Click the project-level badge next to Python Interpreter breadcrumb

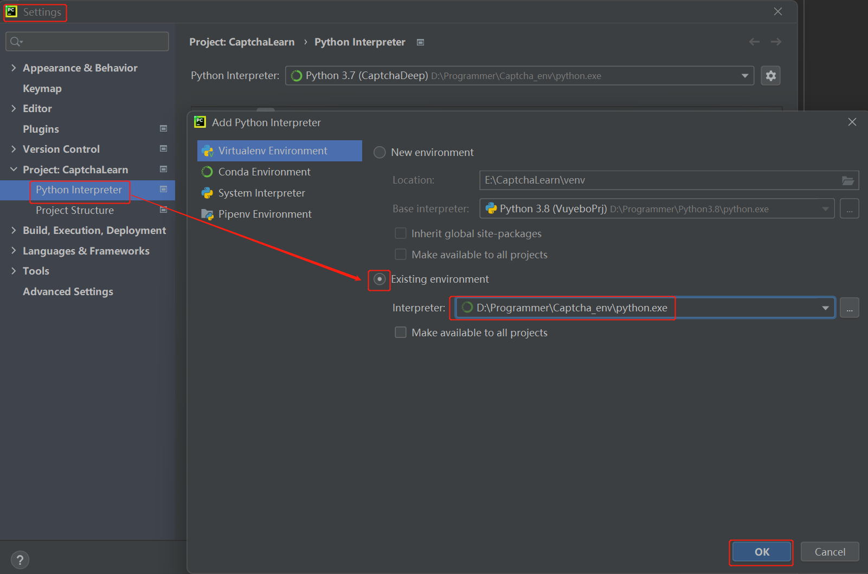coord(420,42)
